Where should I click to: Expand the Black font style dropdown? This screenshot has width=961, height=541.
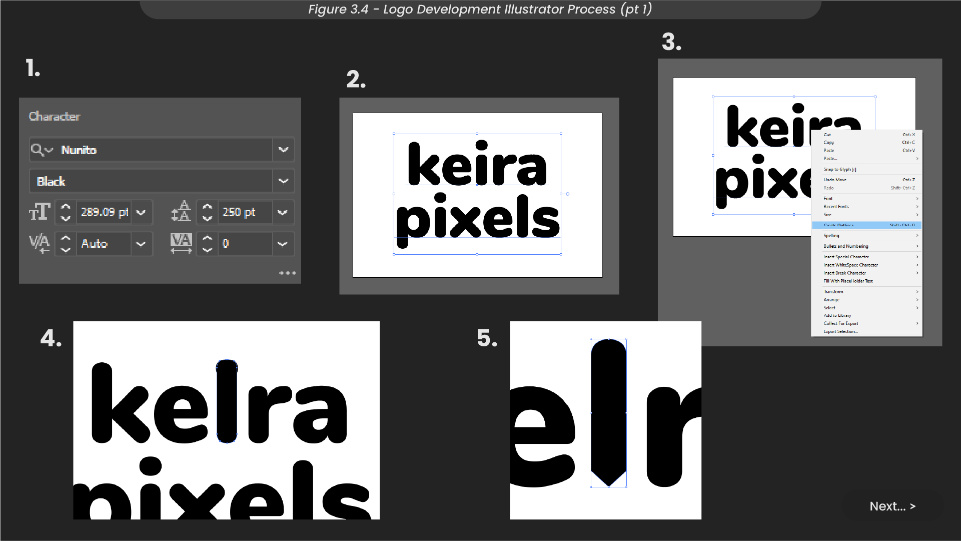tap(284, 181)
